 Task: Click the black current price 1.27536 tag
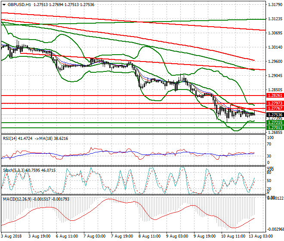274,115
